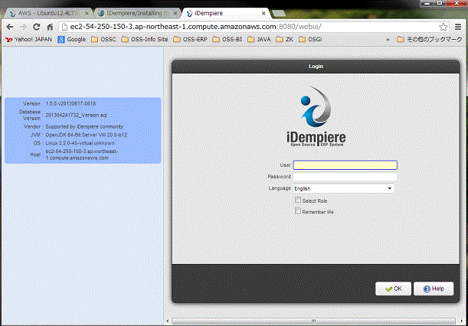
Task: Open the OSS-ERP bookmark folder
Action: (191, 39)
